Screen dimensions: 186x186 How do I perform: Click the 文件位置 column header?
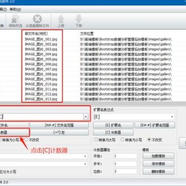coord(87,34)
